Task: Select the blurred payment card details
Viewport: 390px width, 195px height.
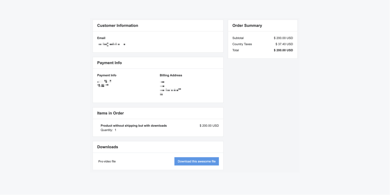Action: [104, 83]
